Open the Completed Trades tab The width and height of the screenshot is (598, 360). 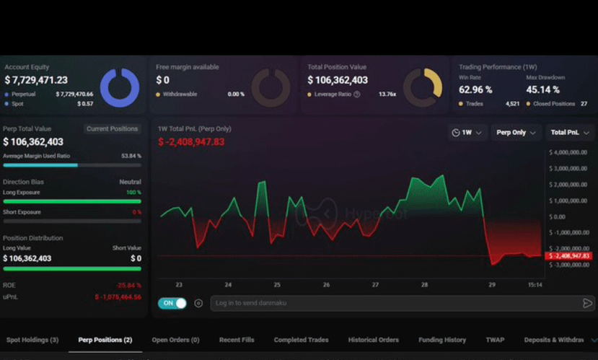point(301,340)
